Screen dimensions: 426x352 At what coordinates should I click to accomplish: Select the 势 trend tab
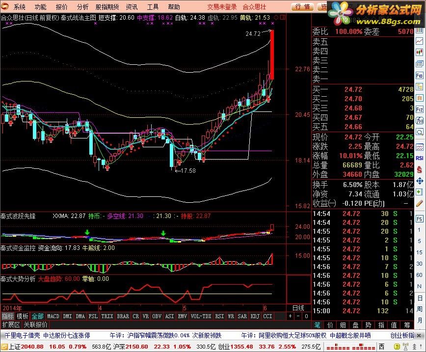point(368,325)
